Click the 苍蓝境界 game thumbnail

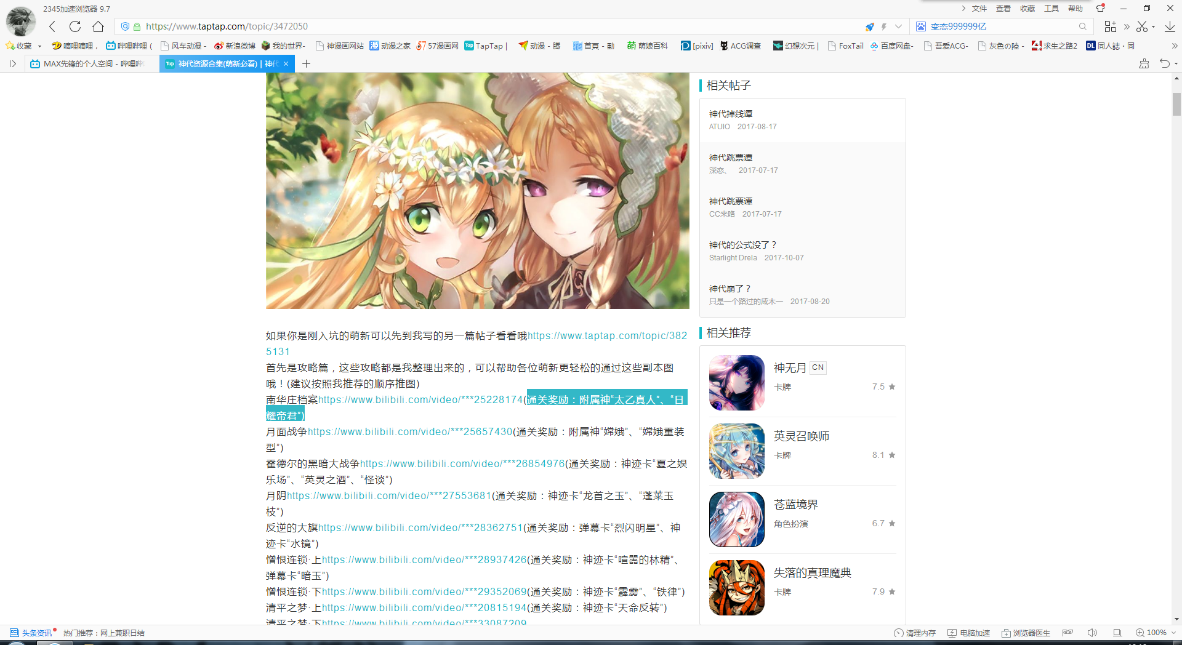point(737,519)
